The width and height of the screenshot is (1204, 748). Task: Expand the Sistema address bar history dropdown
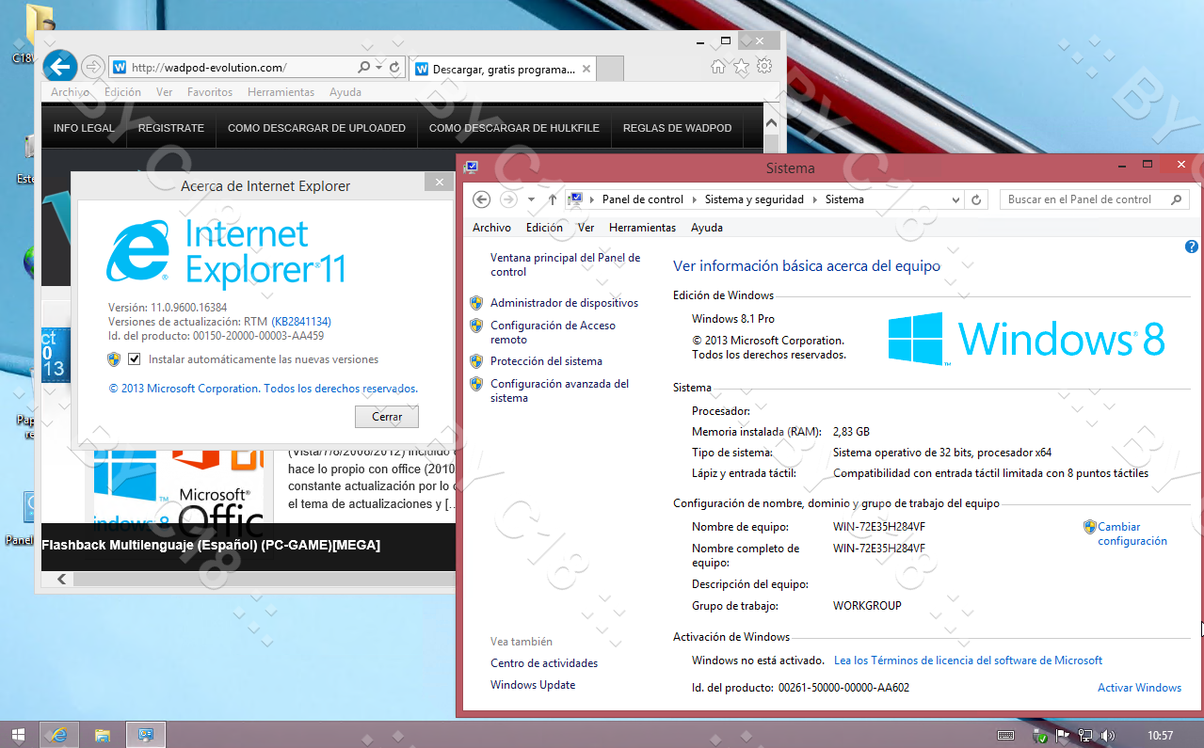point(956,199)
